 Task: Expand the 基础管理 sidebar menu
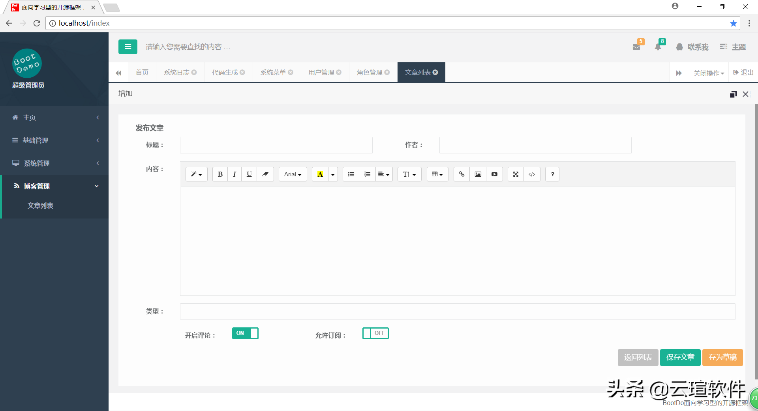point(54,140)
